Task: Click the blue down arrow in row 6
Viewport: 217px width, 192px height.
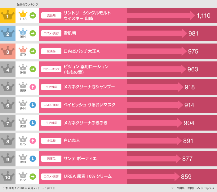Action: [x=33, y=105]
